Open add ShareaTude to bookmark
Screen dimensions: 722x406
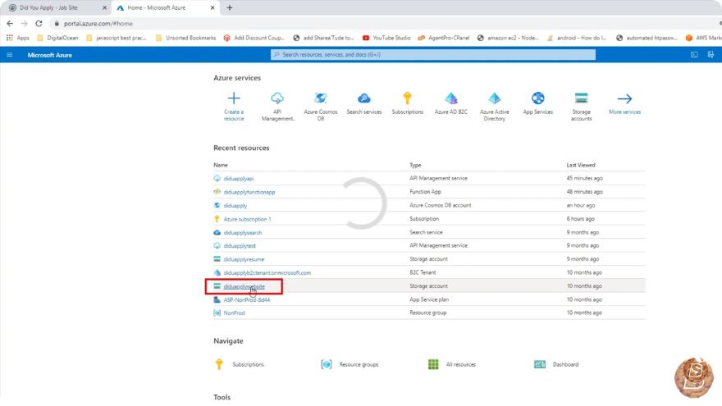(324, 38)
